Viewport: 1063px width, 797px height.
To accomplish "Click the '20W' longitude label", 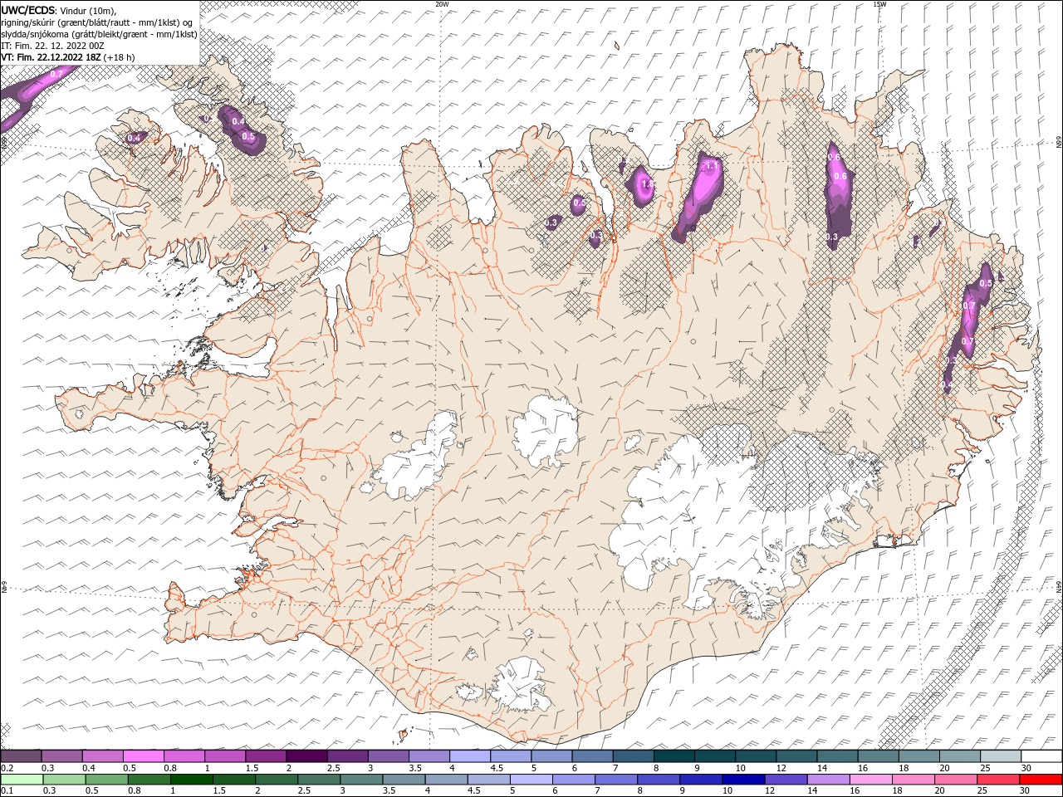I will click(442, 4).
